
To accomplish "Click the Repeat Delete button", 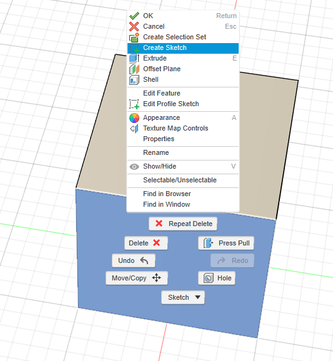I will pos(183,224).
